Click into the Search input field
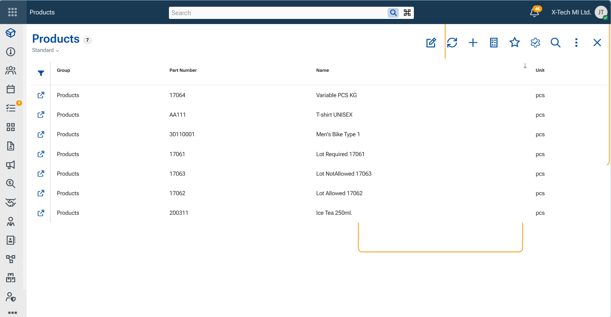This screenshot has width=611, height=317. click(x=278, y=13)
